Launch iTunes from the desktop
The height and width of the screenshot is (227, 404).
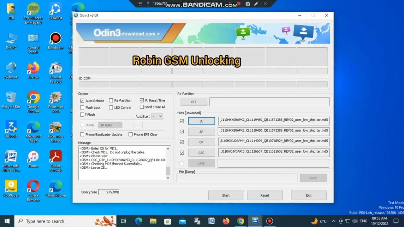coord(33,159)
